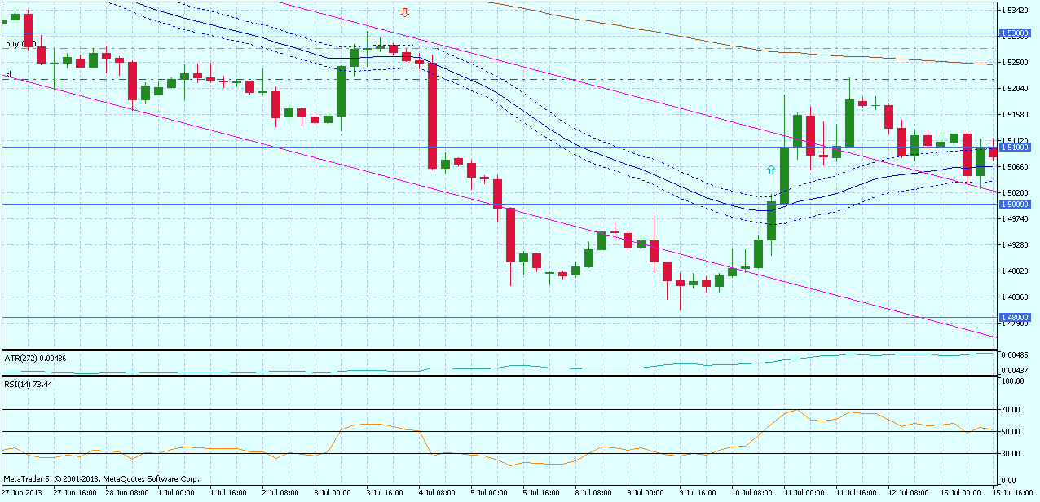Click the "11 Jul 00:00" time label
Image resolution: width=1040 pixels, height=502 pixels.
[805, 493]
